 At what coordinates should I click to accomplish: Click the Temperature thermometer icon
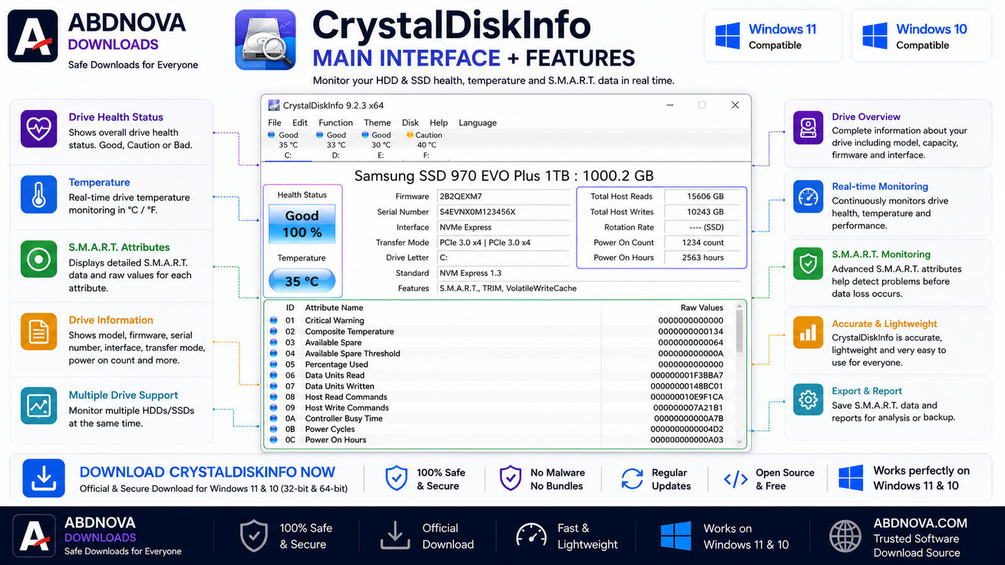(x=39, y=194)
